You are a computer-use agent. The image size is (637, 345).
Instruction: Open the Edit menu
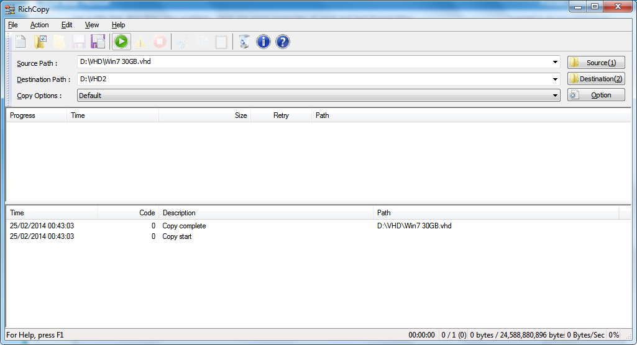pos(66,25)
